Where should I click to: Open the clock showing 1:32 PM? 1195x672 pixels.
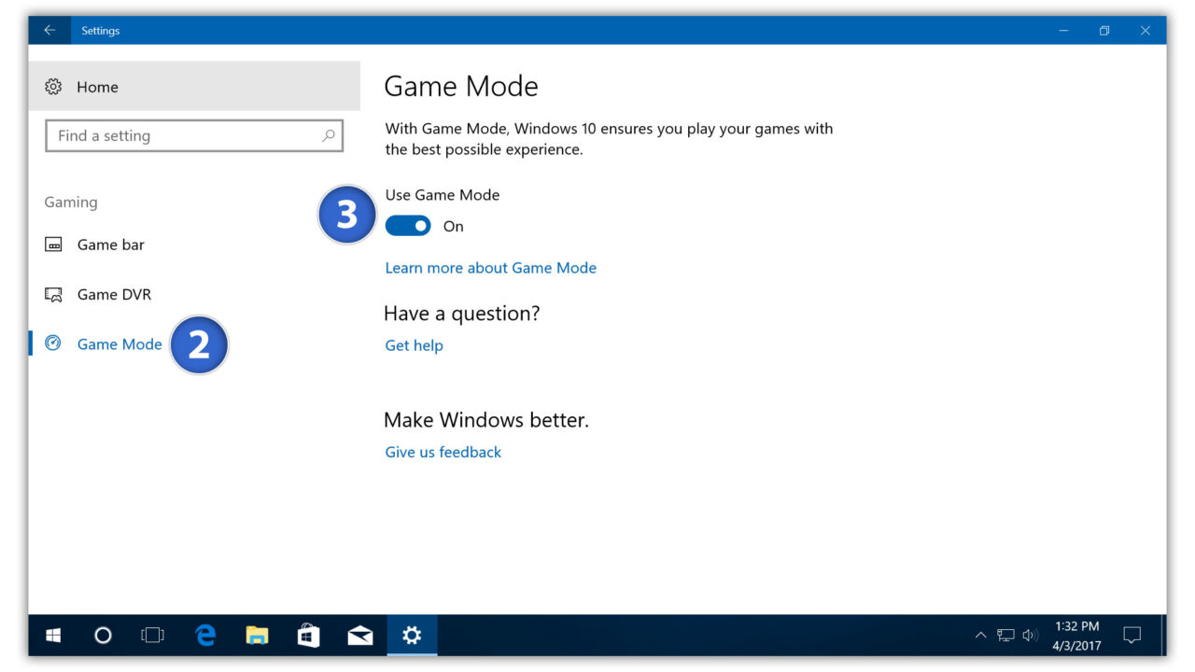click(1076, 636)
